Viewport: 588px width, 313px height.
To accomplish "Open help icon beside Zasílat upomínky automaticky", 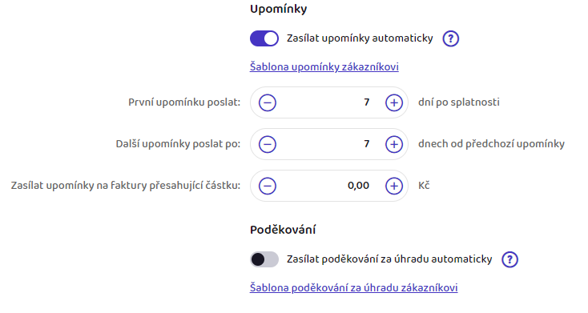I will tap(450, 38).
